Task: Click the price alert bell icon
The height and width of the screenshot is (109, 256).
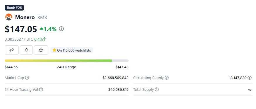Action: point(26,50)
